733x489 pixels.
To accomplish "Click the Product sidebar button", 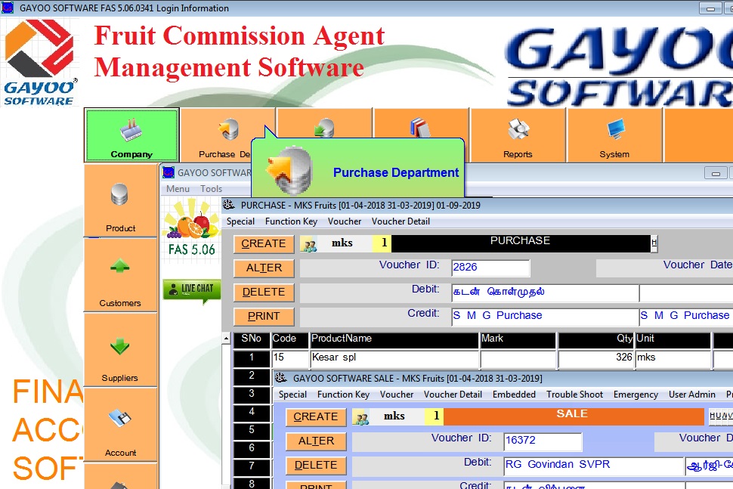I will tap(120, 200).
